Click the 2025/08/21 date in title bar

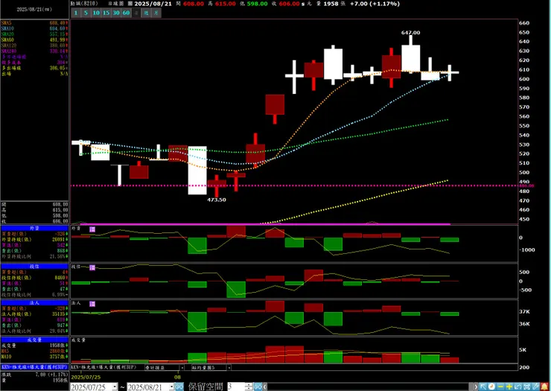153,4
